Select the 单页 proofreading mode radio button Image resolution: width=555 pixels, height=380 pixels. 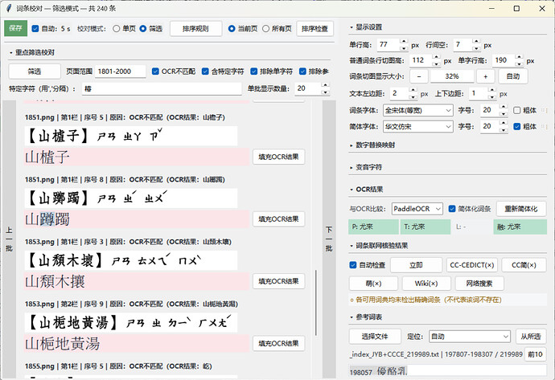tap(116, 29)
